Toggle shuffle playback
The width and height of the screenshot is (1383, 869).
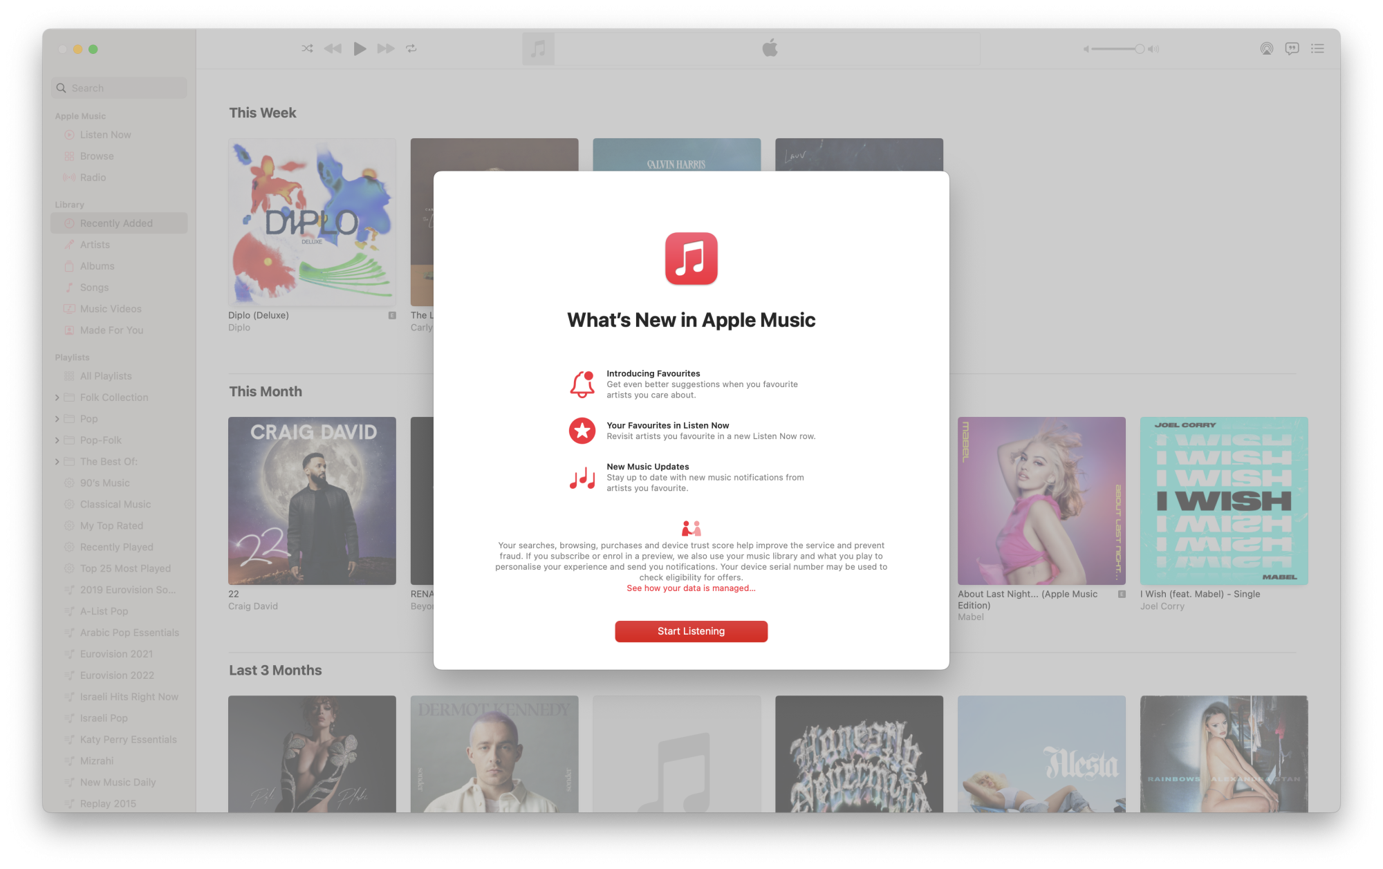307,48
